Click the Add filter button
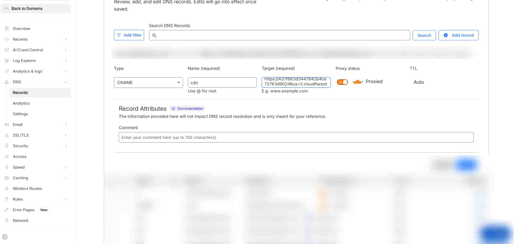Screen dimensions: 517x244 (129, 35)
